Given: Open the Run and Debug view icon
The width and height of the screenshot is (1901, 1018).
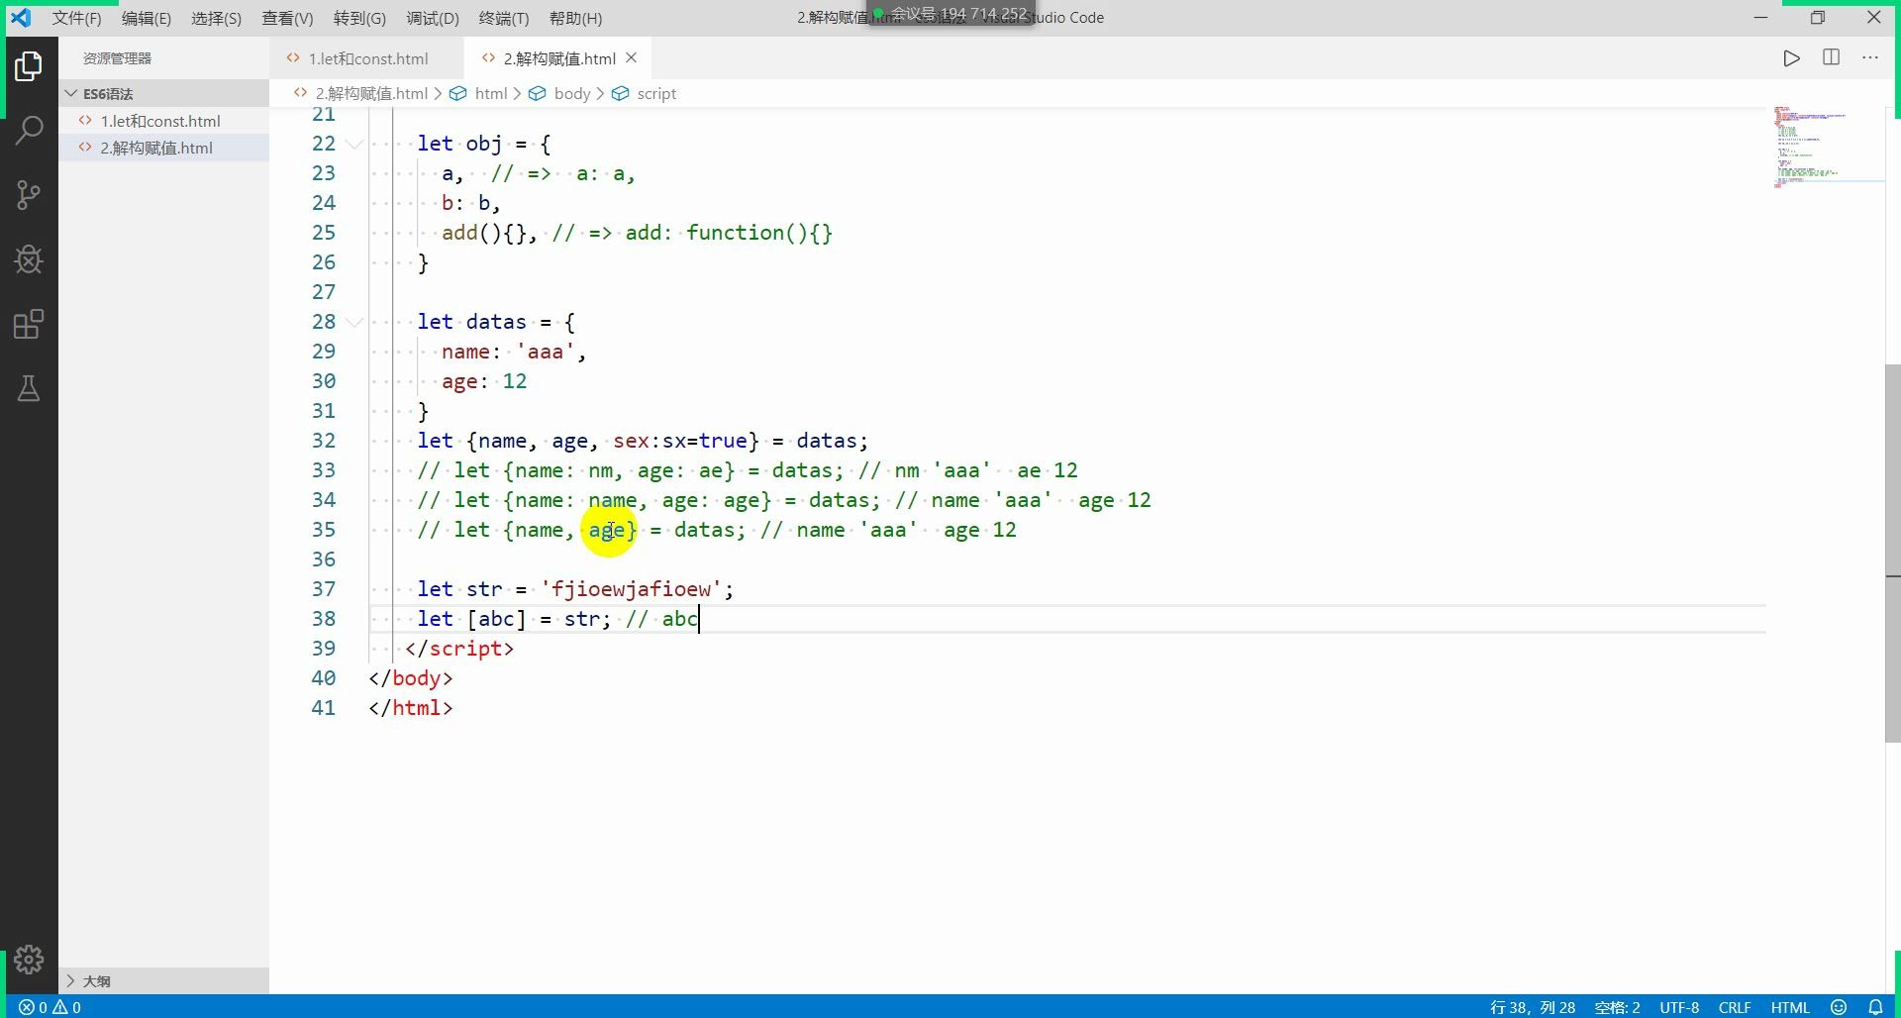Looking at the screenshot, I should [29, 259].
